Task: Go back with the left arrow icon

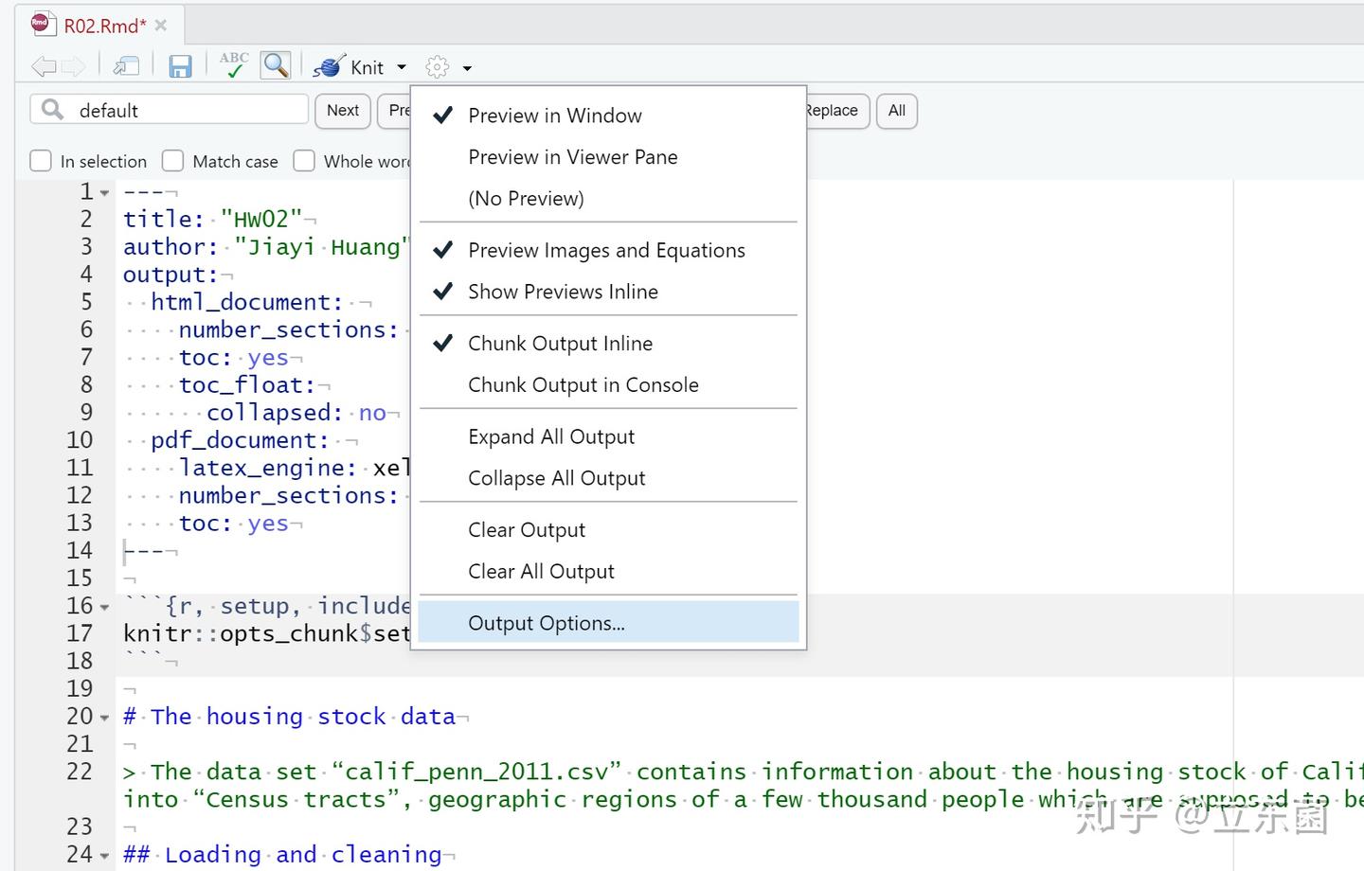Action: [44, 66]
